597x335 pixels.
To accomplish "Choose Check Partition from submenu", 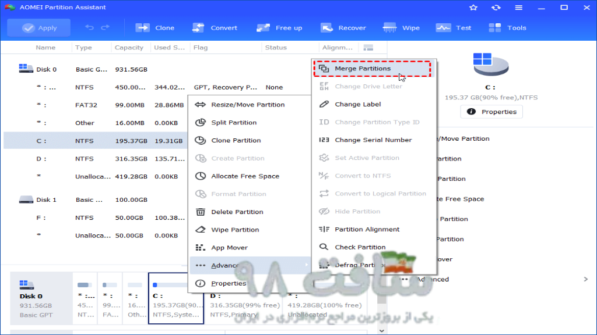I will point(374,247).
